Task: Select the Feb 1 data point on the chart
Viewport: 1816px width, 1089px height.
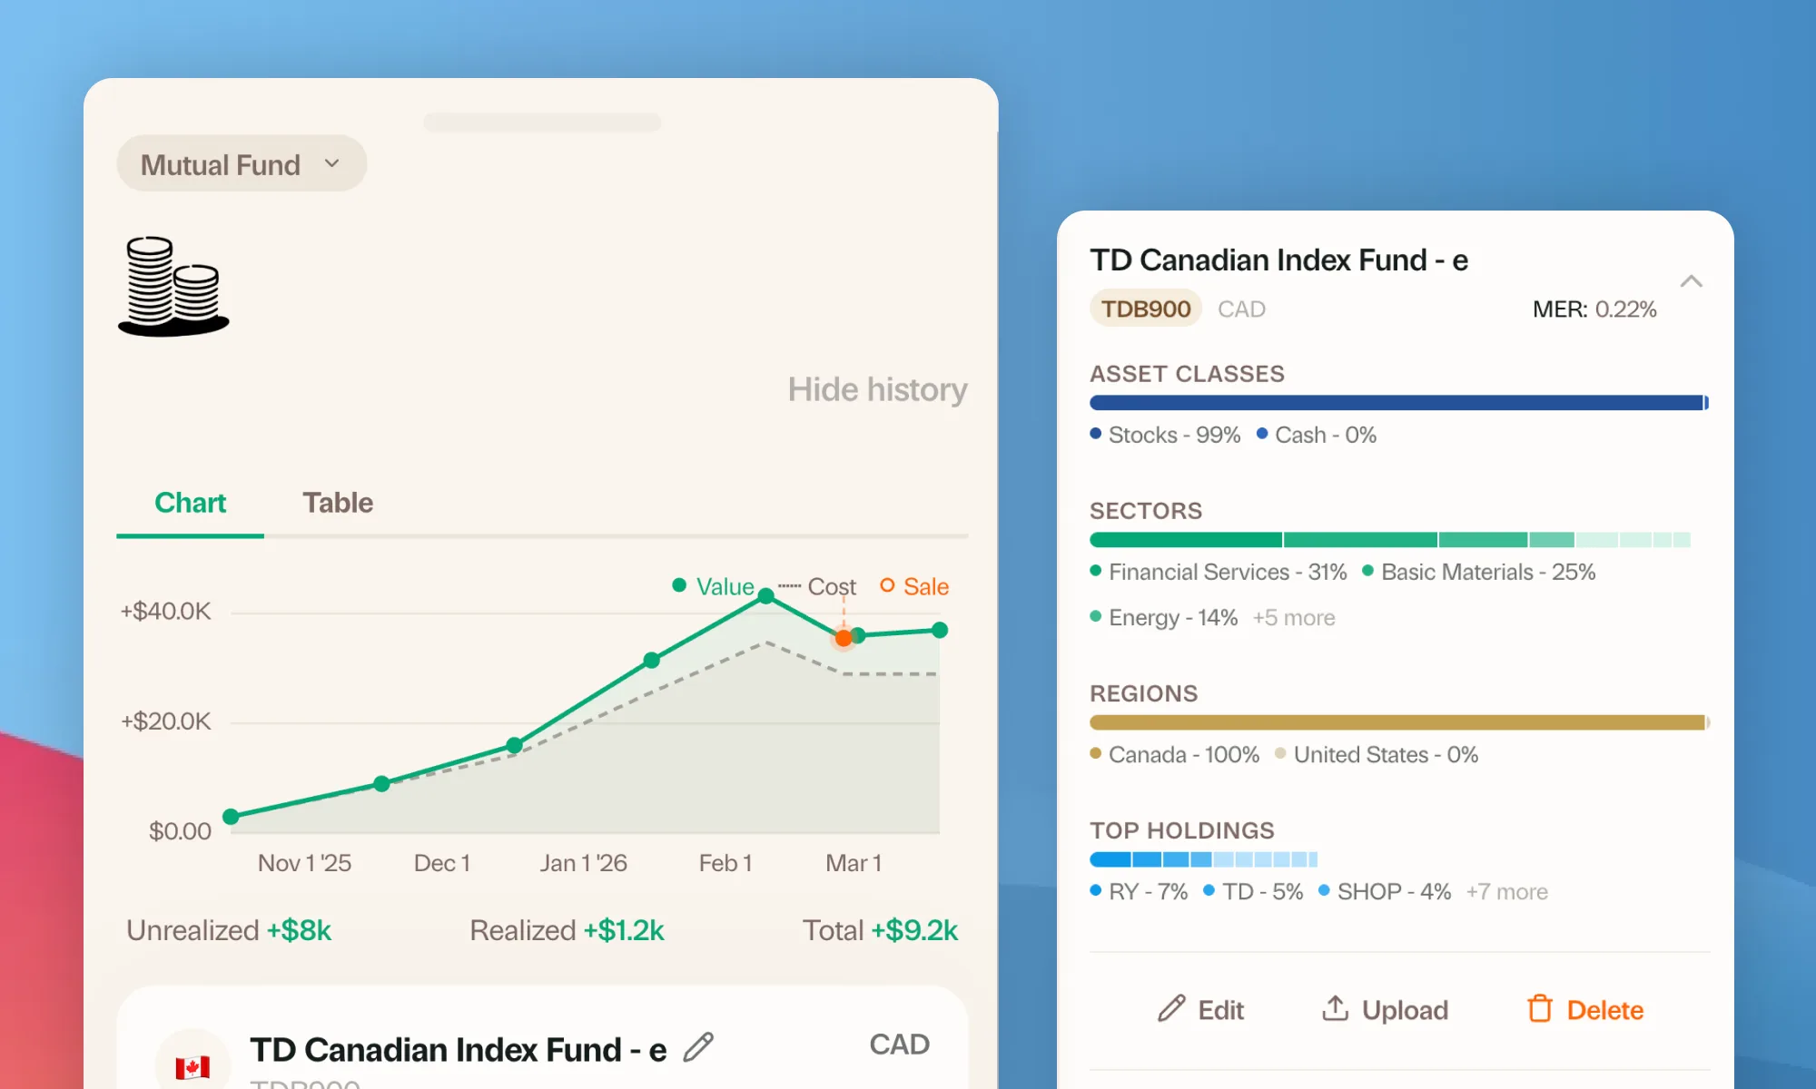Action: tap(765, 596)
